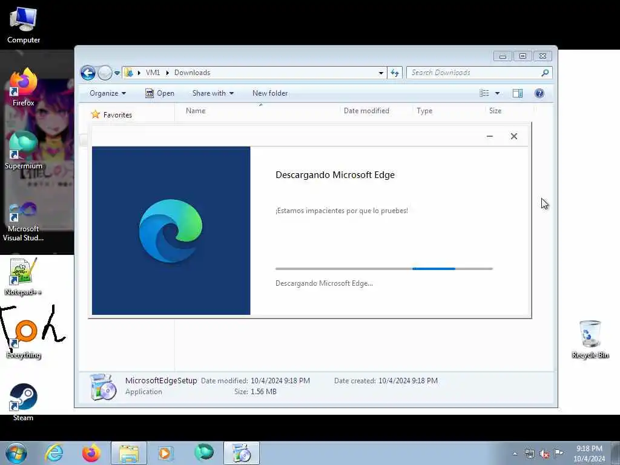Click the Windows Start orb
This screenshot has width=620, height=465.
16,453
